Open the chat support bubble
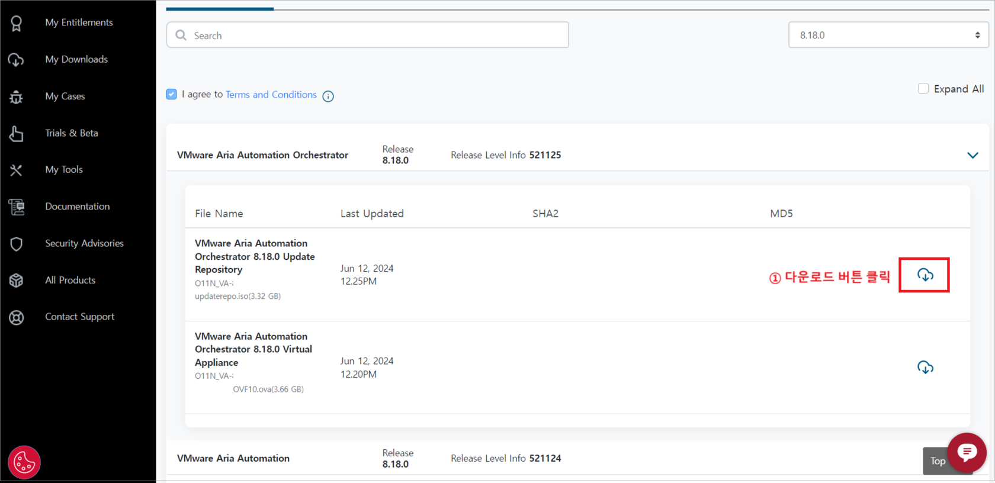 point(967,453)
